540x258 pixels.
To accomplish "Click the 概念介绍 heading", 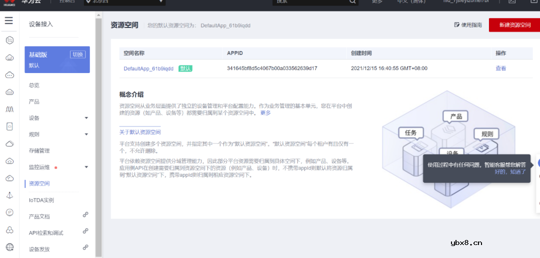I will click(x=131, y=94).
